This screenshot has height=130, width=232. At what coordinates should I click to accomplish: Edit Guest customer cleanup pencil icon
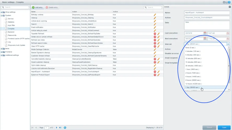158,62
